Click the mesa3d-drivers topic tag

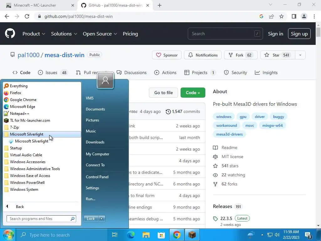(x=229, y=134)
